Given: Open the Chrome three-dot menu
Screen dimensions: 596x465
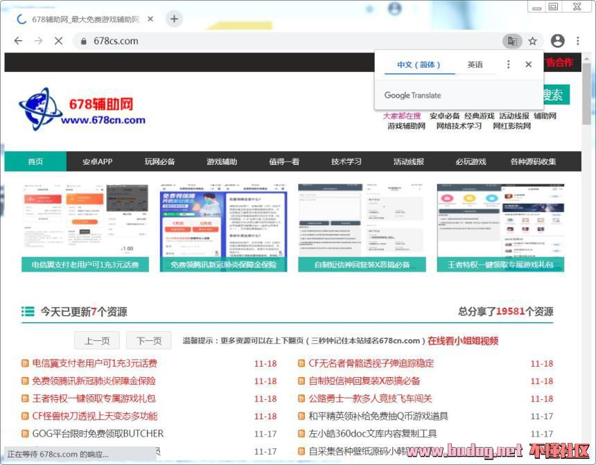Looking at the screenshot, I should coord(578,41).
